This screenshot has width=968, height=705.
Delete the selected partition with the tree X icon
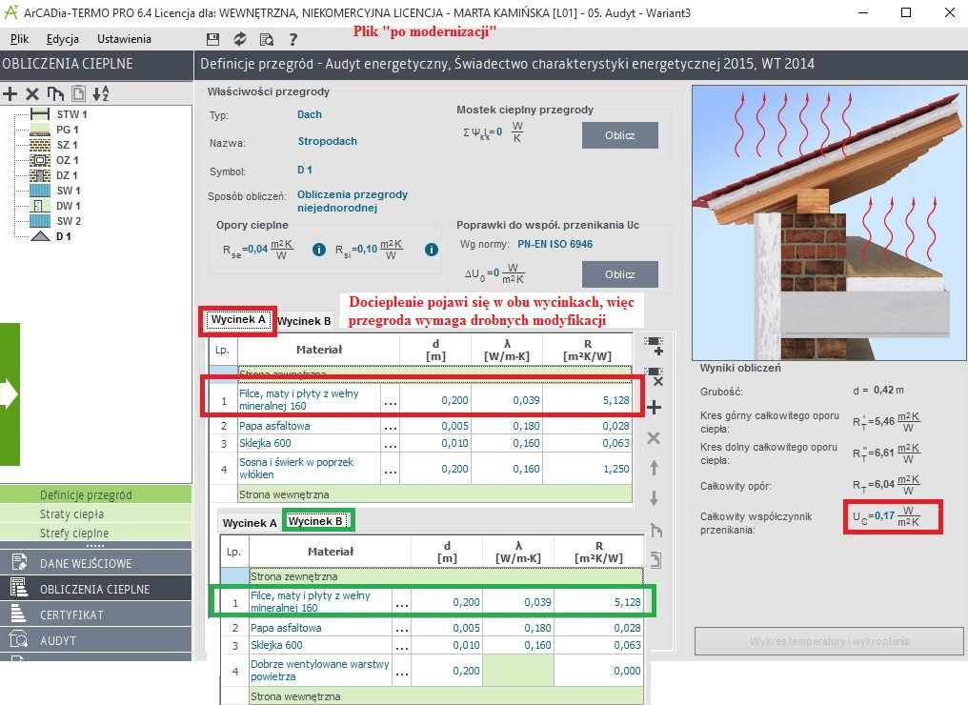click(32, 93)
